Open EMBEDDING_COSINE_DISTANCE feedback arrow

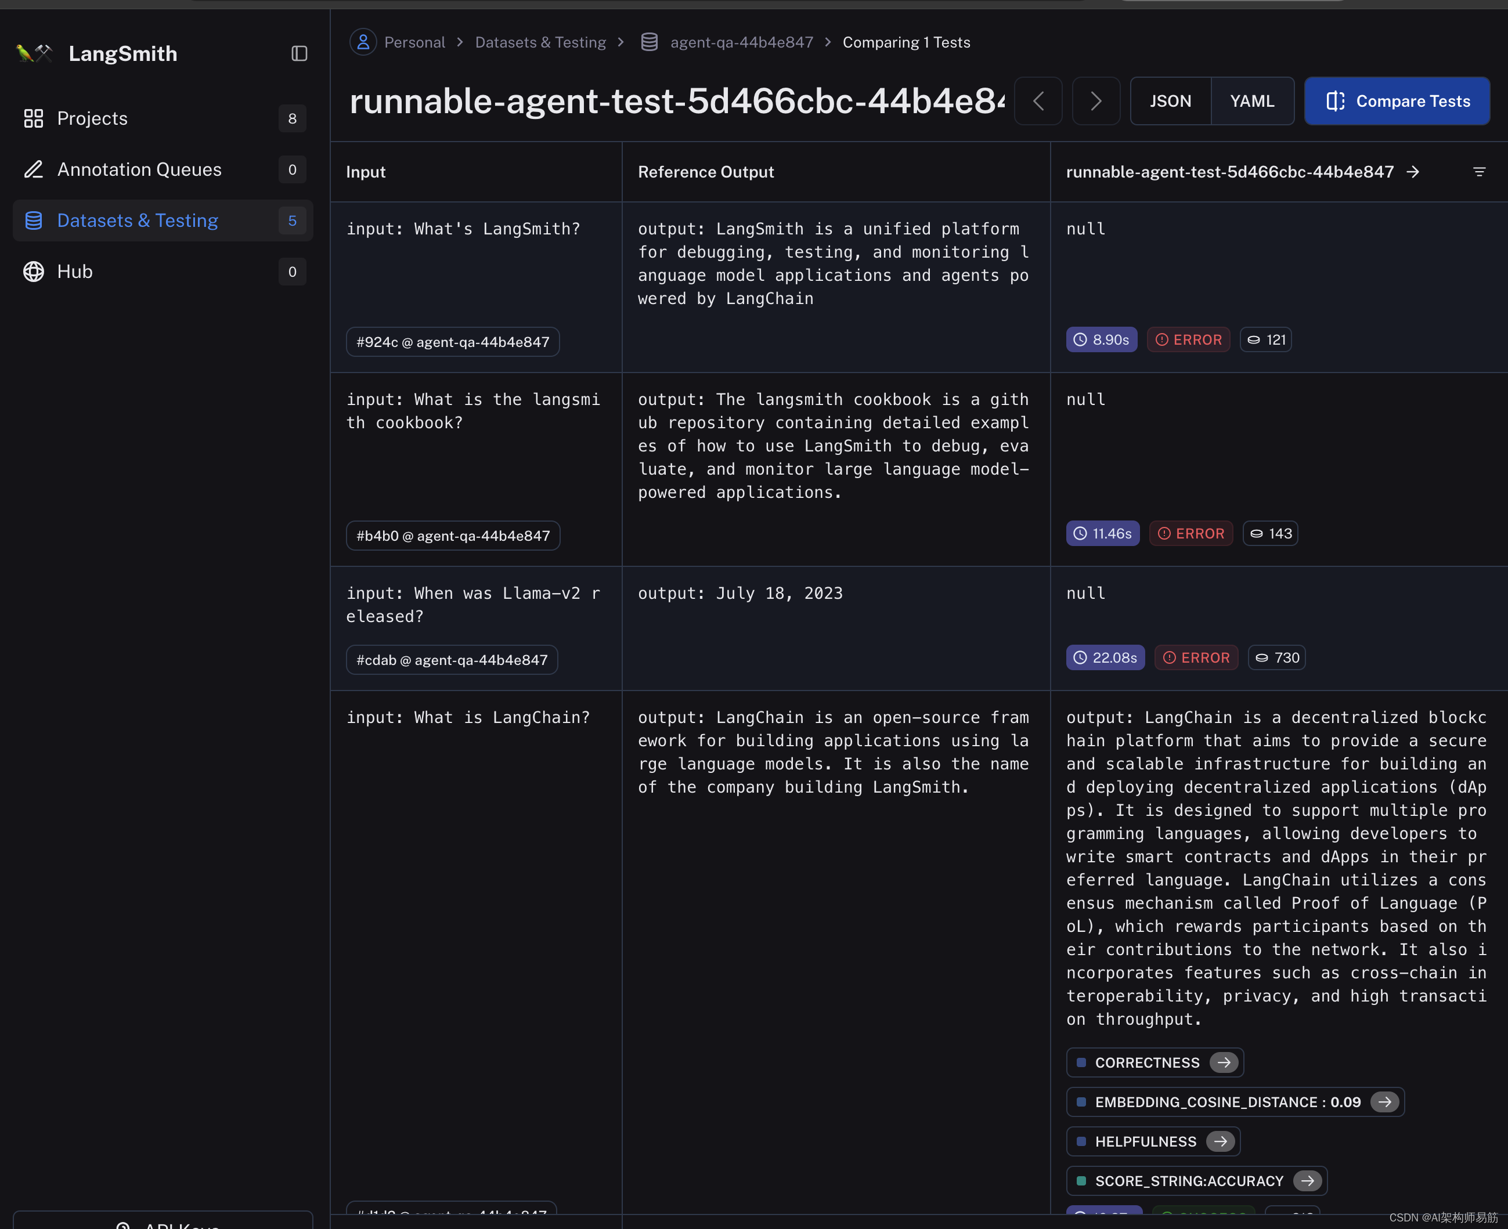1385,1101
